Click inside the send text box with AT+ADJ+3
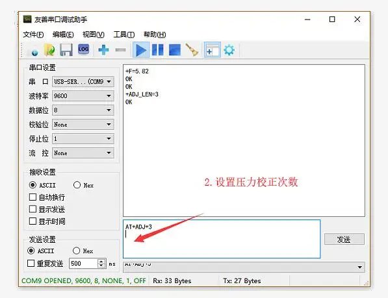 click(x=222, y=239)
